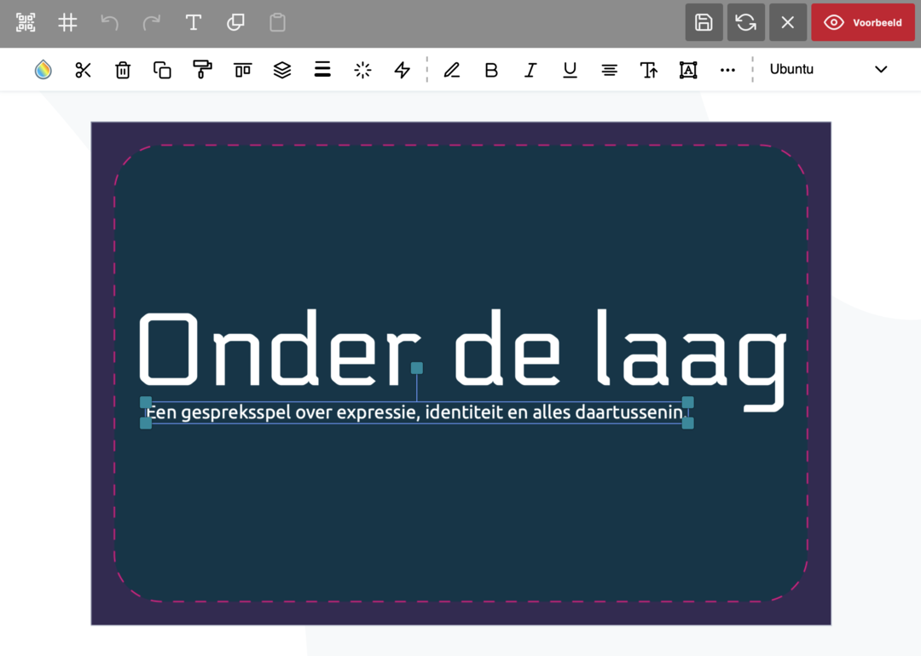Cut selection with scissors icon
921x656 pixels.
83,70
